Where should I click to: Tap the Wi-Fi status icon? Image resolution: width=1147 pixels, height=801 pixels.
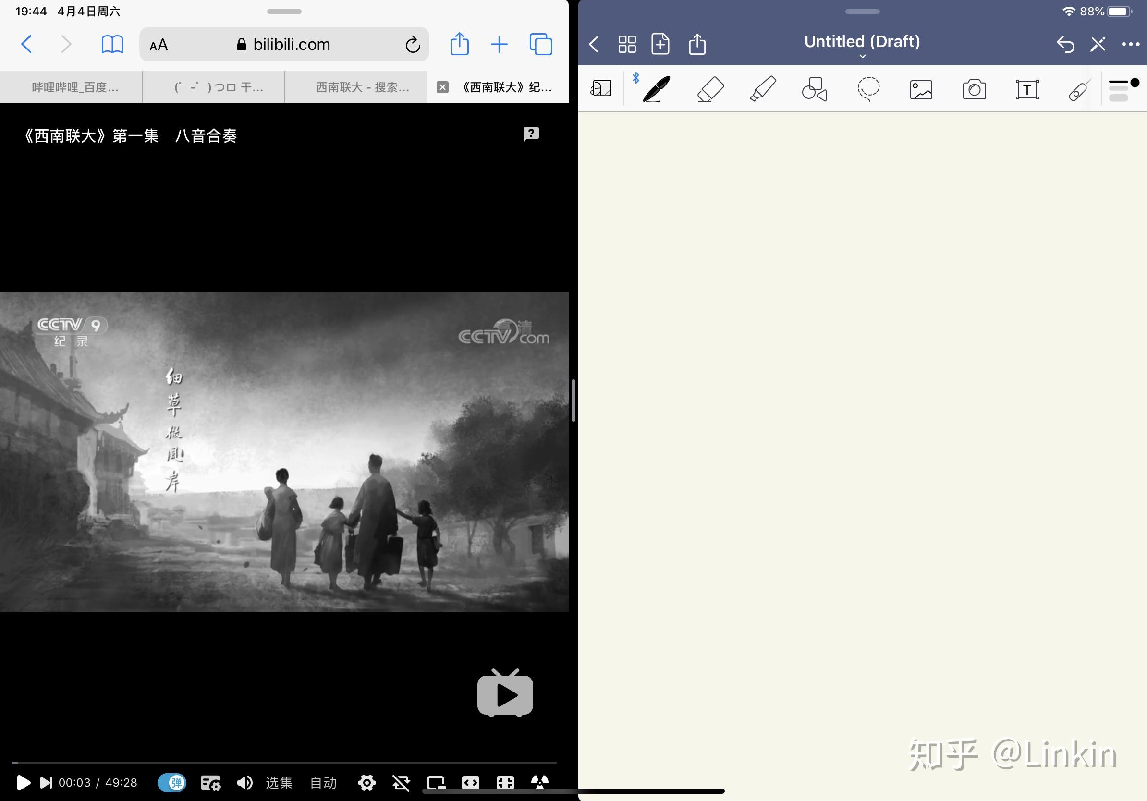click(1069, 12)
